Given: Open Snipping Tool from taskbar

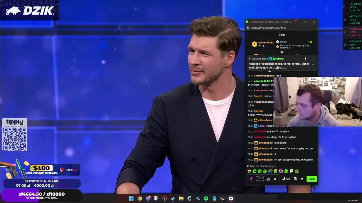Looking at the screenshot, I should [x=156, y=198].
